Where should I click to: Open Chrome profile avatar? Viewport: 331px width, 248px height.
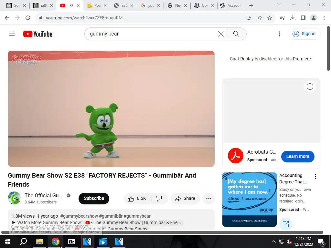(x=314, y=18)
